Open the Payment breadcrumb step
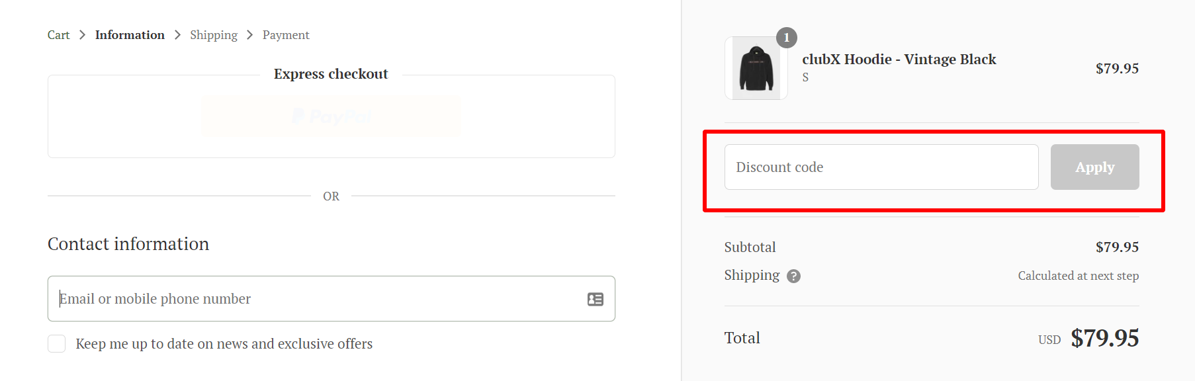This screenshot has height=381, width=1195. point(286,35)
